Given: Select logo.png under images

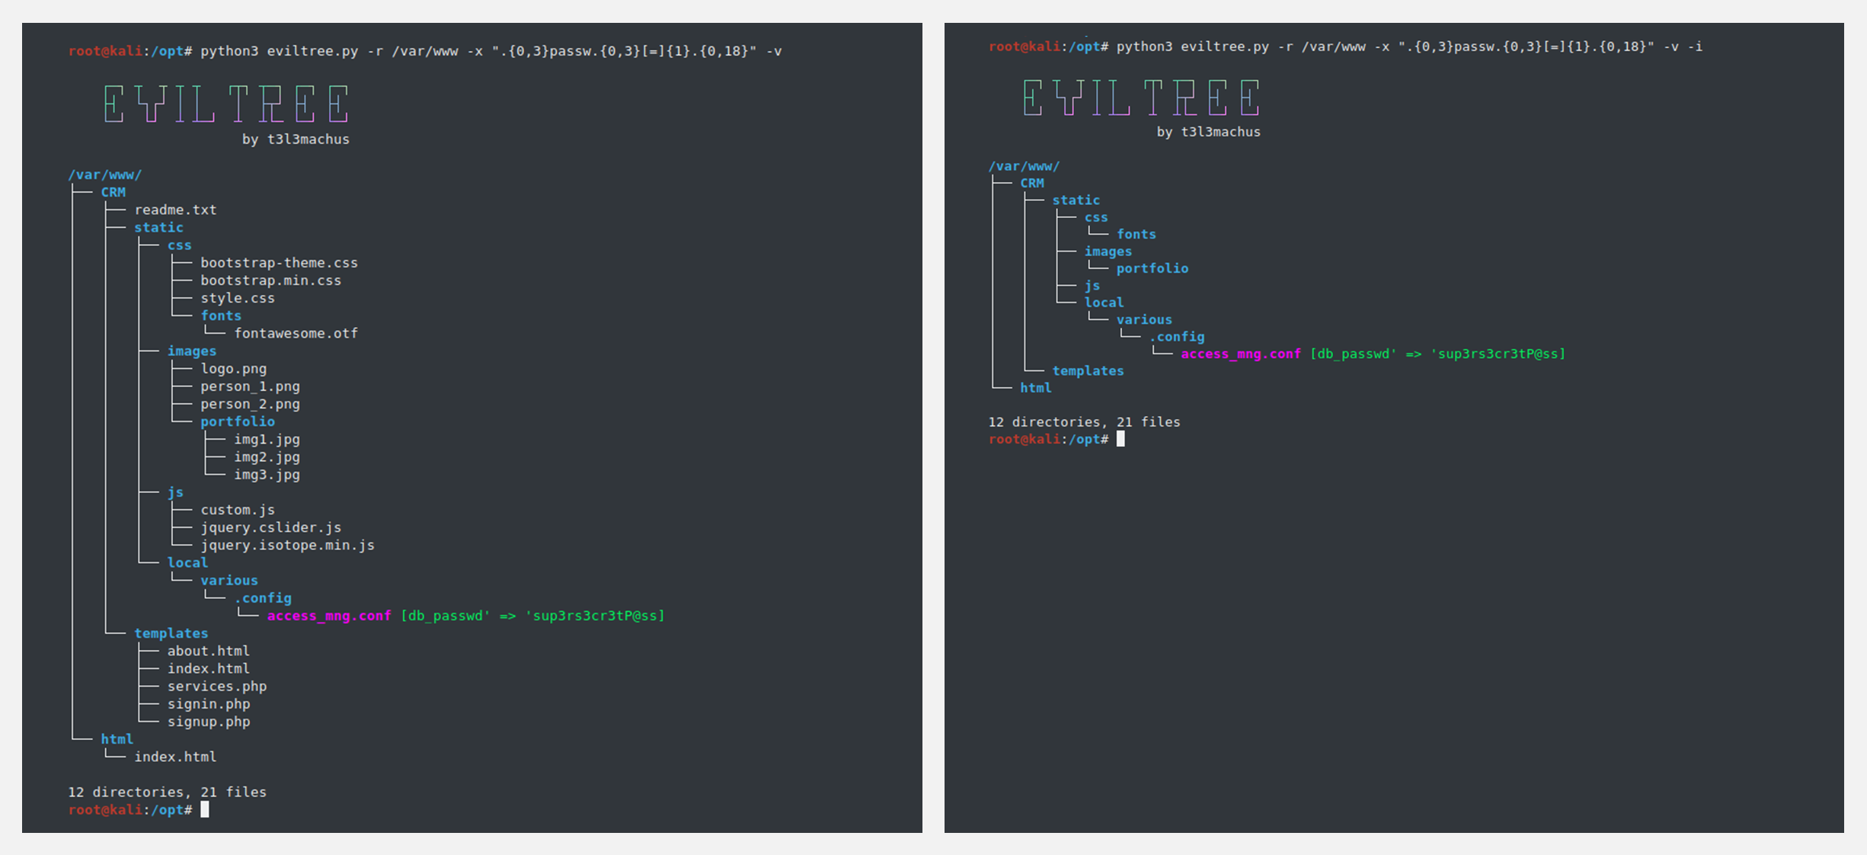Looking at the screenshot, I should coord(233,369).
